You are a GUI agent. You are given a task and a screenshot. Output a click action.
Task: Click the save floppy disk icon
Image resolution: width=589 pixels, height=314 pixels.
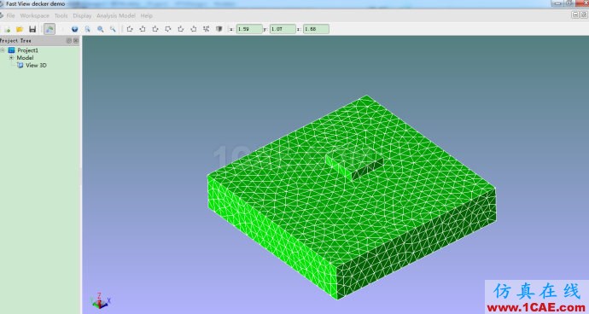[x=32, y=29]
